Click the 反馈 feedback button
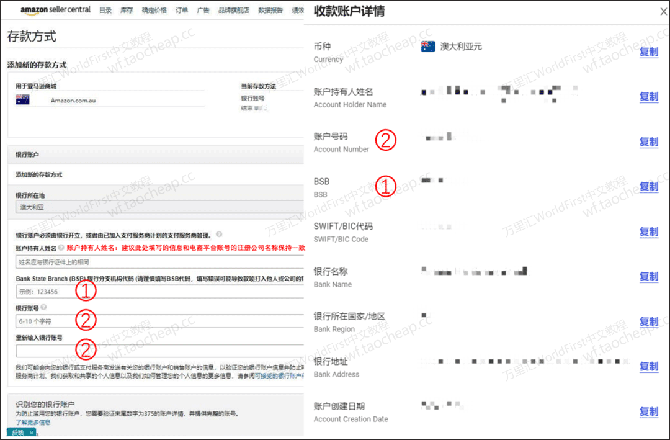 [18, 433]
